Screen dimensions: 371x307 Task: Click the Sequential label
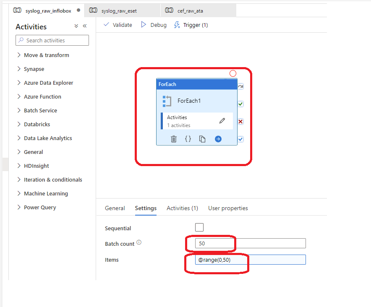pyautogui.click(x=118, y=228)
